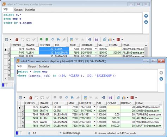This screenshot has width=167, height=137.
Task: Select 1400.00 COMM cell in front window
Action: (113, 126)
